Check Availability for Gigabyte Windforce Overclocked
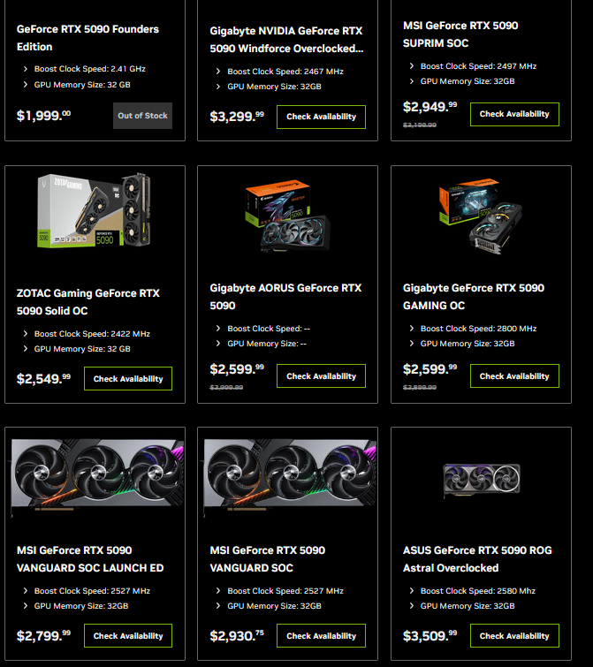The width and height of the screenshot is (593, 667). 321,117
